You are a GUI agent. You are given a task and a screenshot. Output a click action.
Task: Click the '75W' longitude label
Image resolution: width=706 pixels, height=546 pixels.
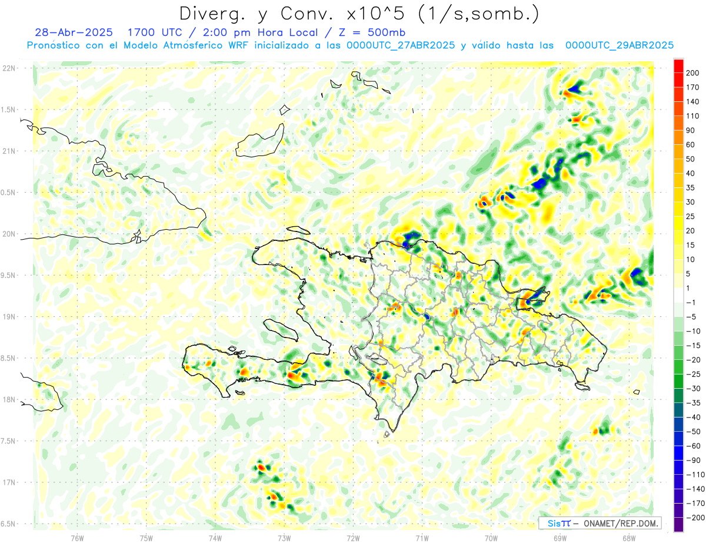(x=146, y=538)
